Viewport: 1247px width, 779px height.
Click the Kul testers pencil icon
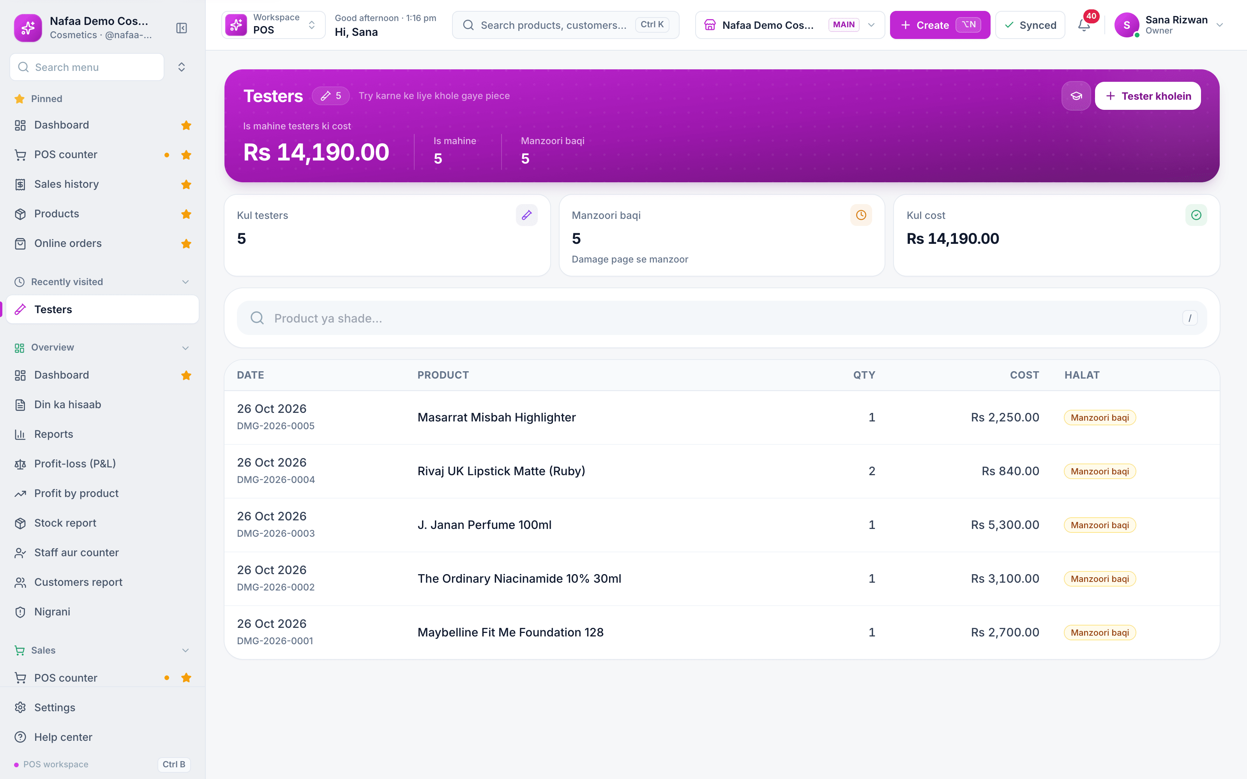[526, 215]
